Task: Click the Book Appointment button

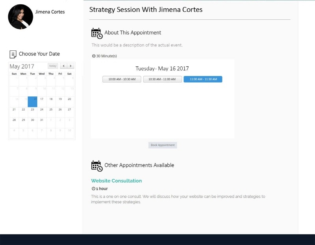Action: coord(163,145)
